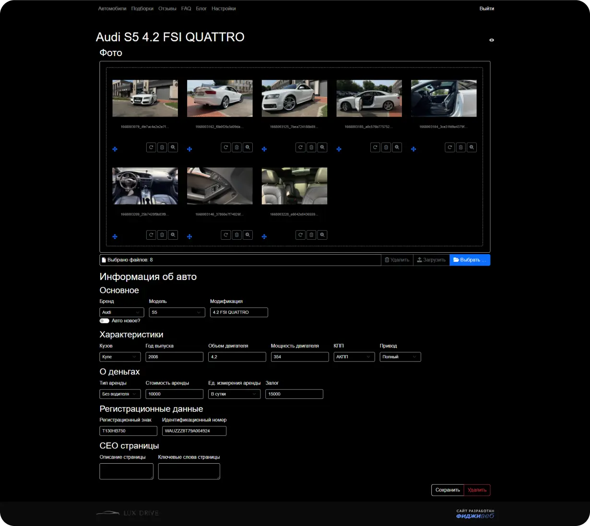Viewport: 590px width, 526px height.
Task: Click move handle for photo 1668003185_a0c576b775752
Action: coord(339,149)
